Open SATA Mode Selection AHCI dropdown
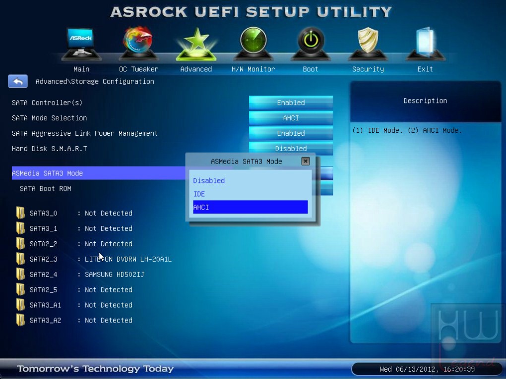 coord(291,118)
